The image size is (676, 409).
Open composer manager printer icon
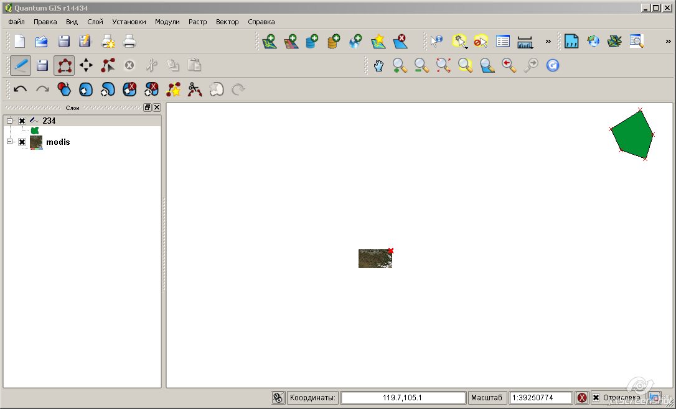click(129, 41)
